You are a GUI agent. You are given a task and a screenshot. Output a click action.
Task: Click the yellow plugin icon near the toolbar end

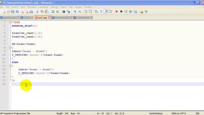click(x=142, y=12)
